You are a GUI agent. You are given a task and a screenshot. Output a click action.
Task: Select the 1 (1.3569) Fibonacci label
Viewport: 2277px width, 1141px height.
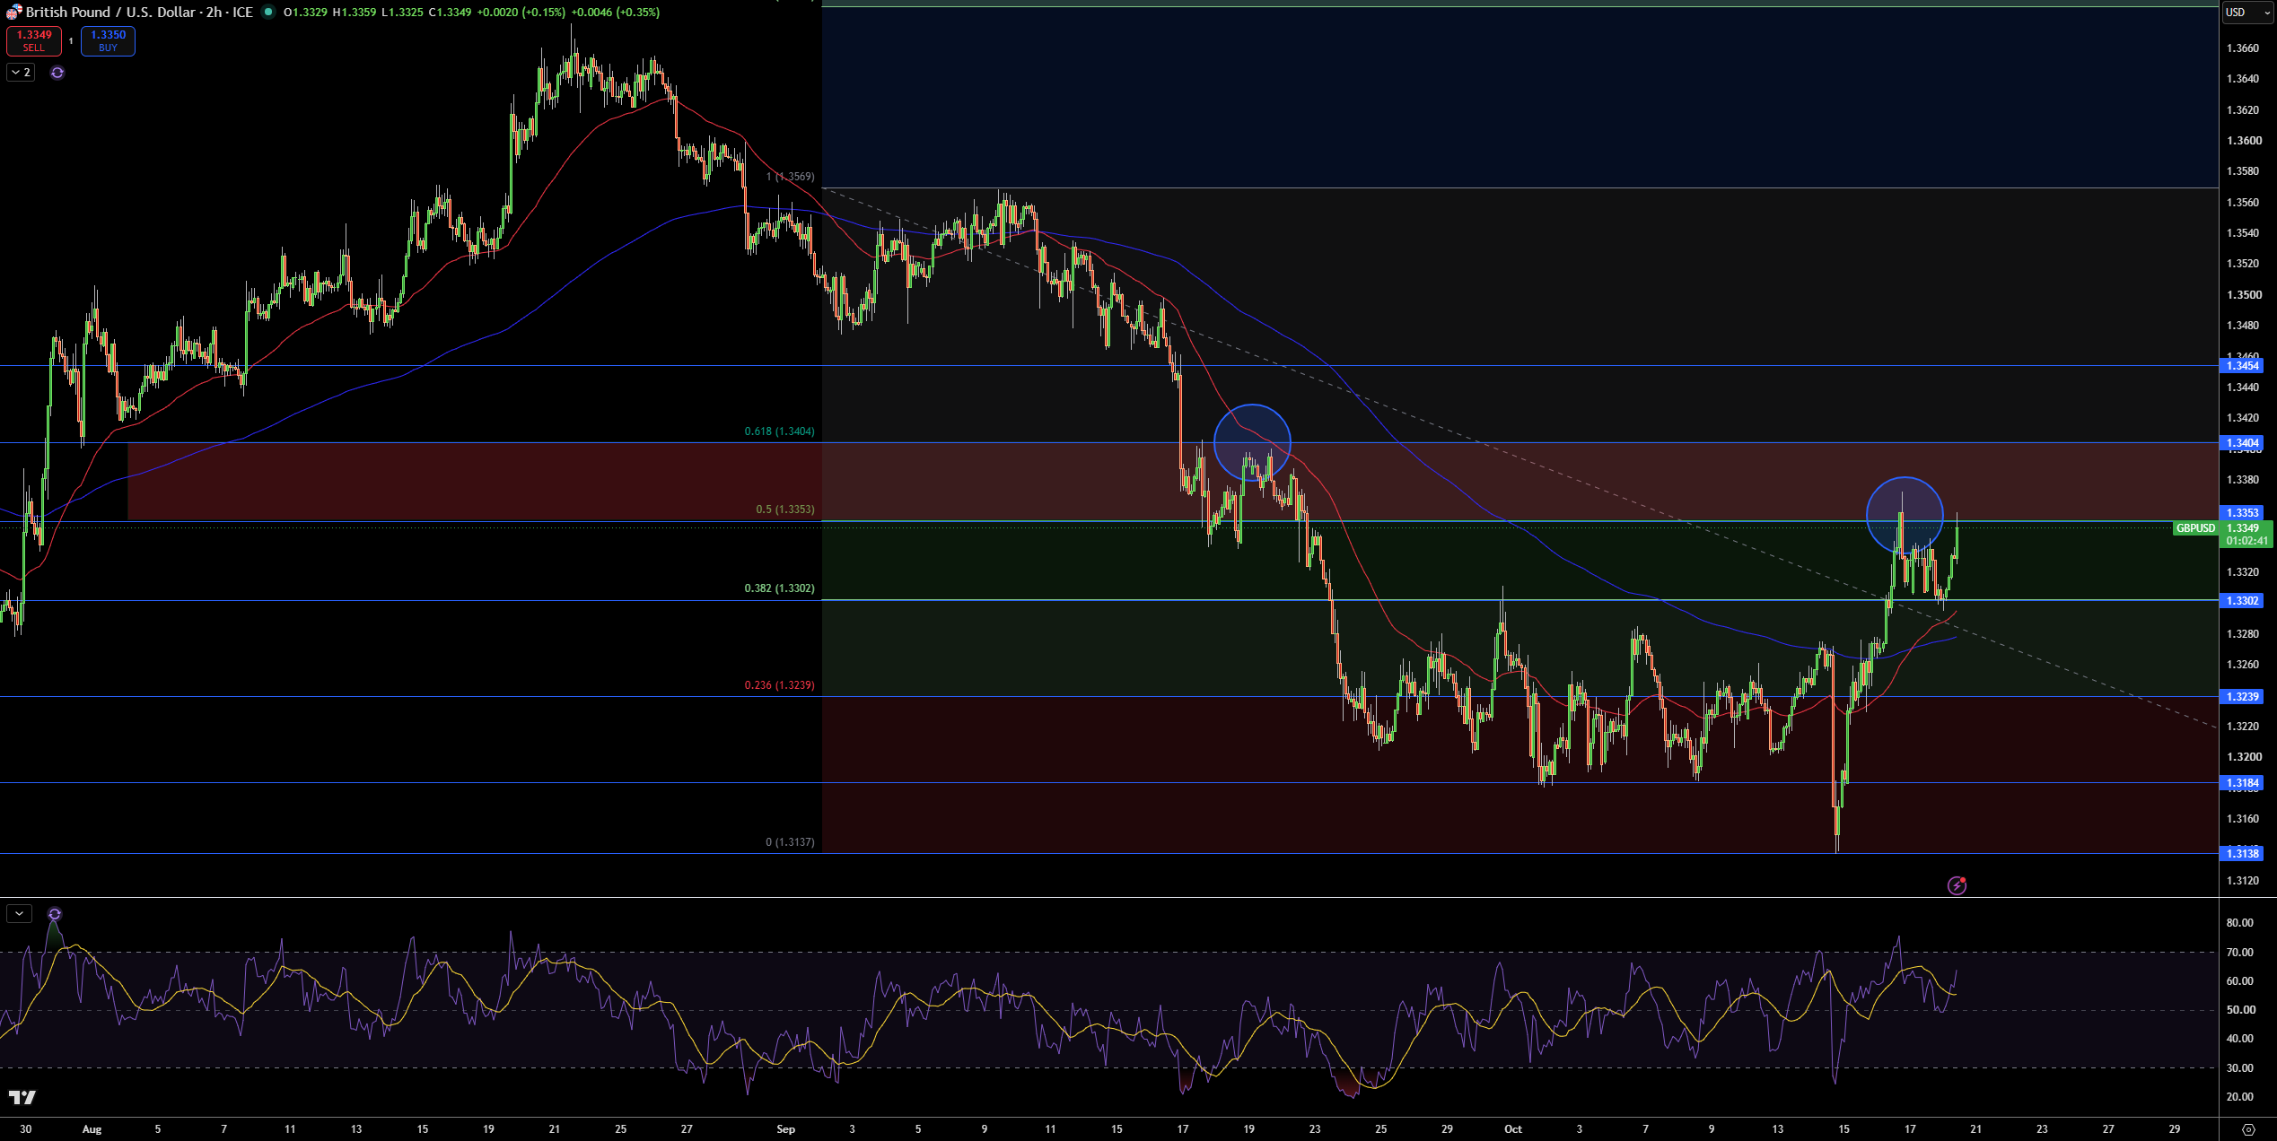coord(790,177)
